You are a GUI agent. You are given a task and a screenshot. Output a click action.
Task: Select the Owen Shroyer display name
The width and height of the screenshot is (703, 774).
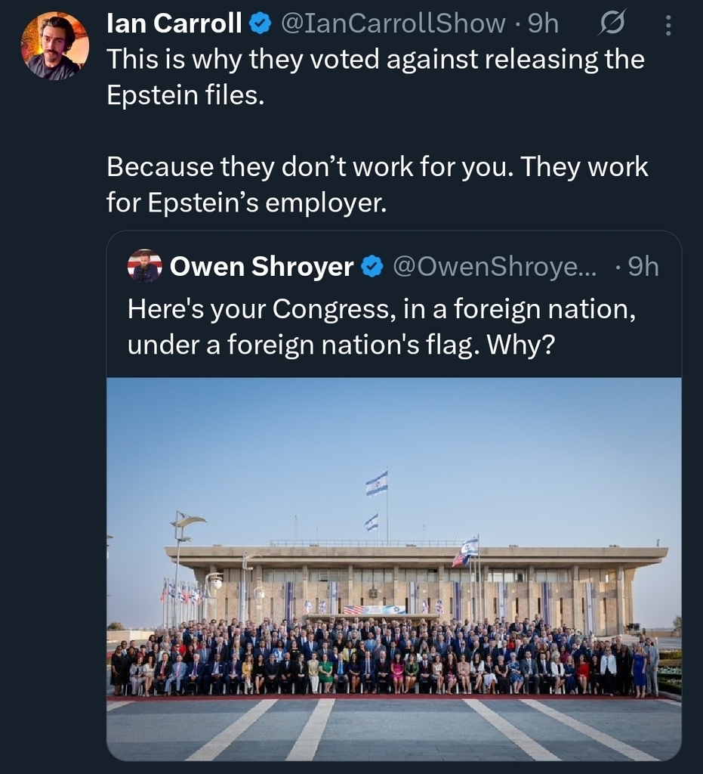pos(261,266)
